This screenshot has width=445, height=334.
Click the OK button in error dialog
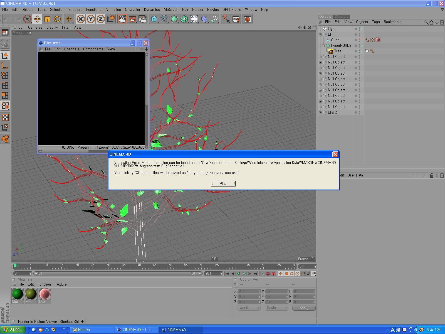(223, 183)
